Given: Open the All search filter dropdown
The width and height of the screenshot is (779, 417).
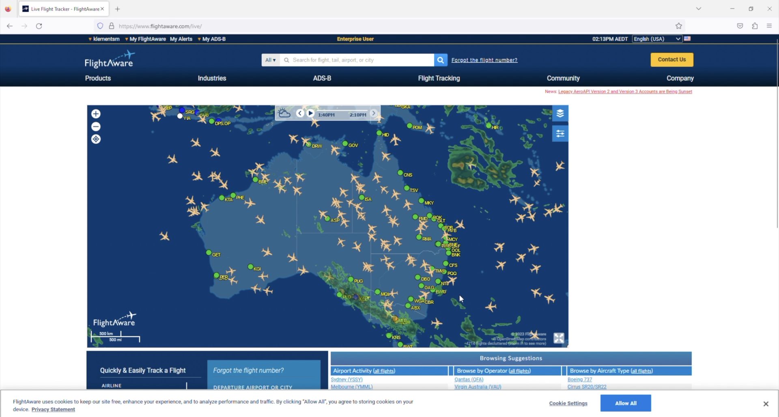Looking at the screenshot, I should point(270,60).
